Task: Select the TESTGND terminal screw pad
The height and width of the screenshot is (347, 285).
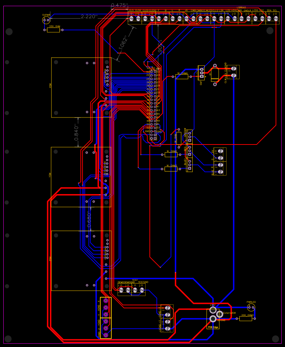Action: (x=142, y=290)
